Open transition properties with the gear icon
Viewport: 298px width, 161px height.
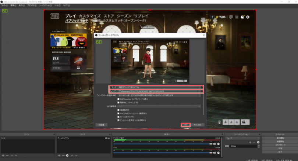tap(258, 142)
